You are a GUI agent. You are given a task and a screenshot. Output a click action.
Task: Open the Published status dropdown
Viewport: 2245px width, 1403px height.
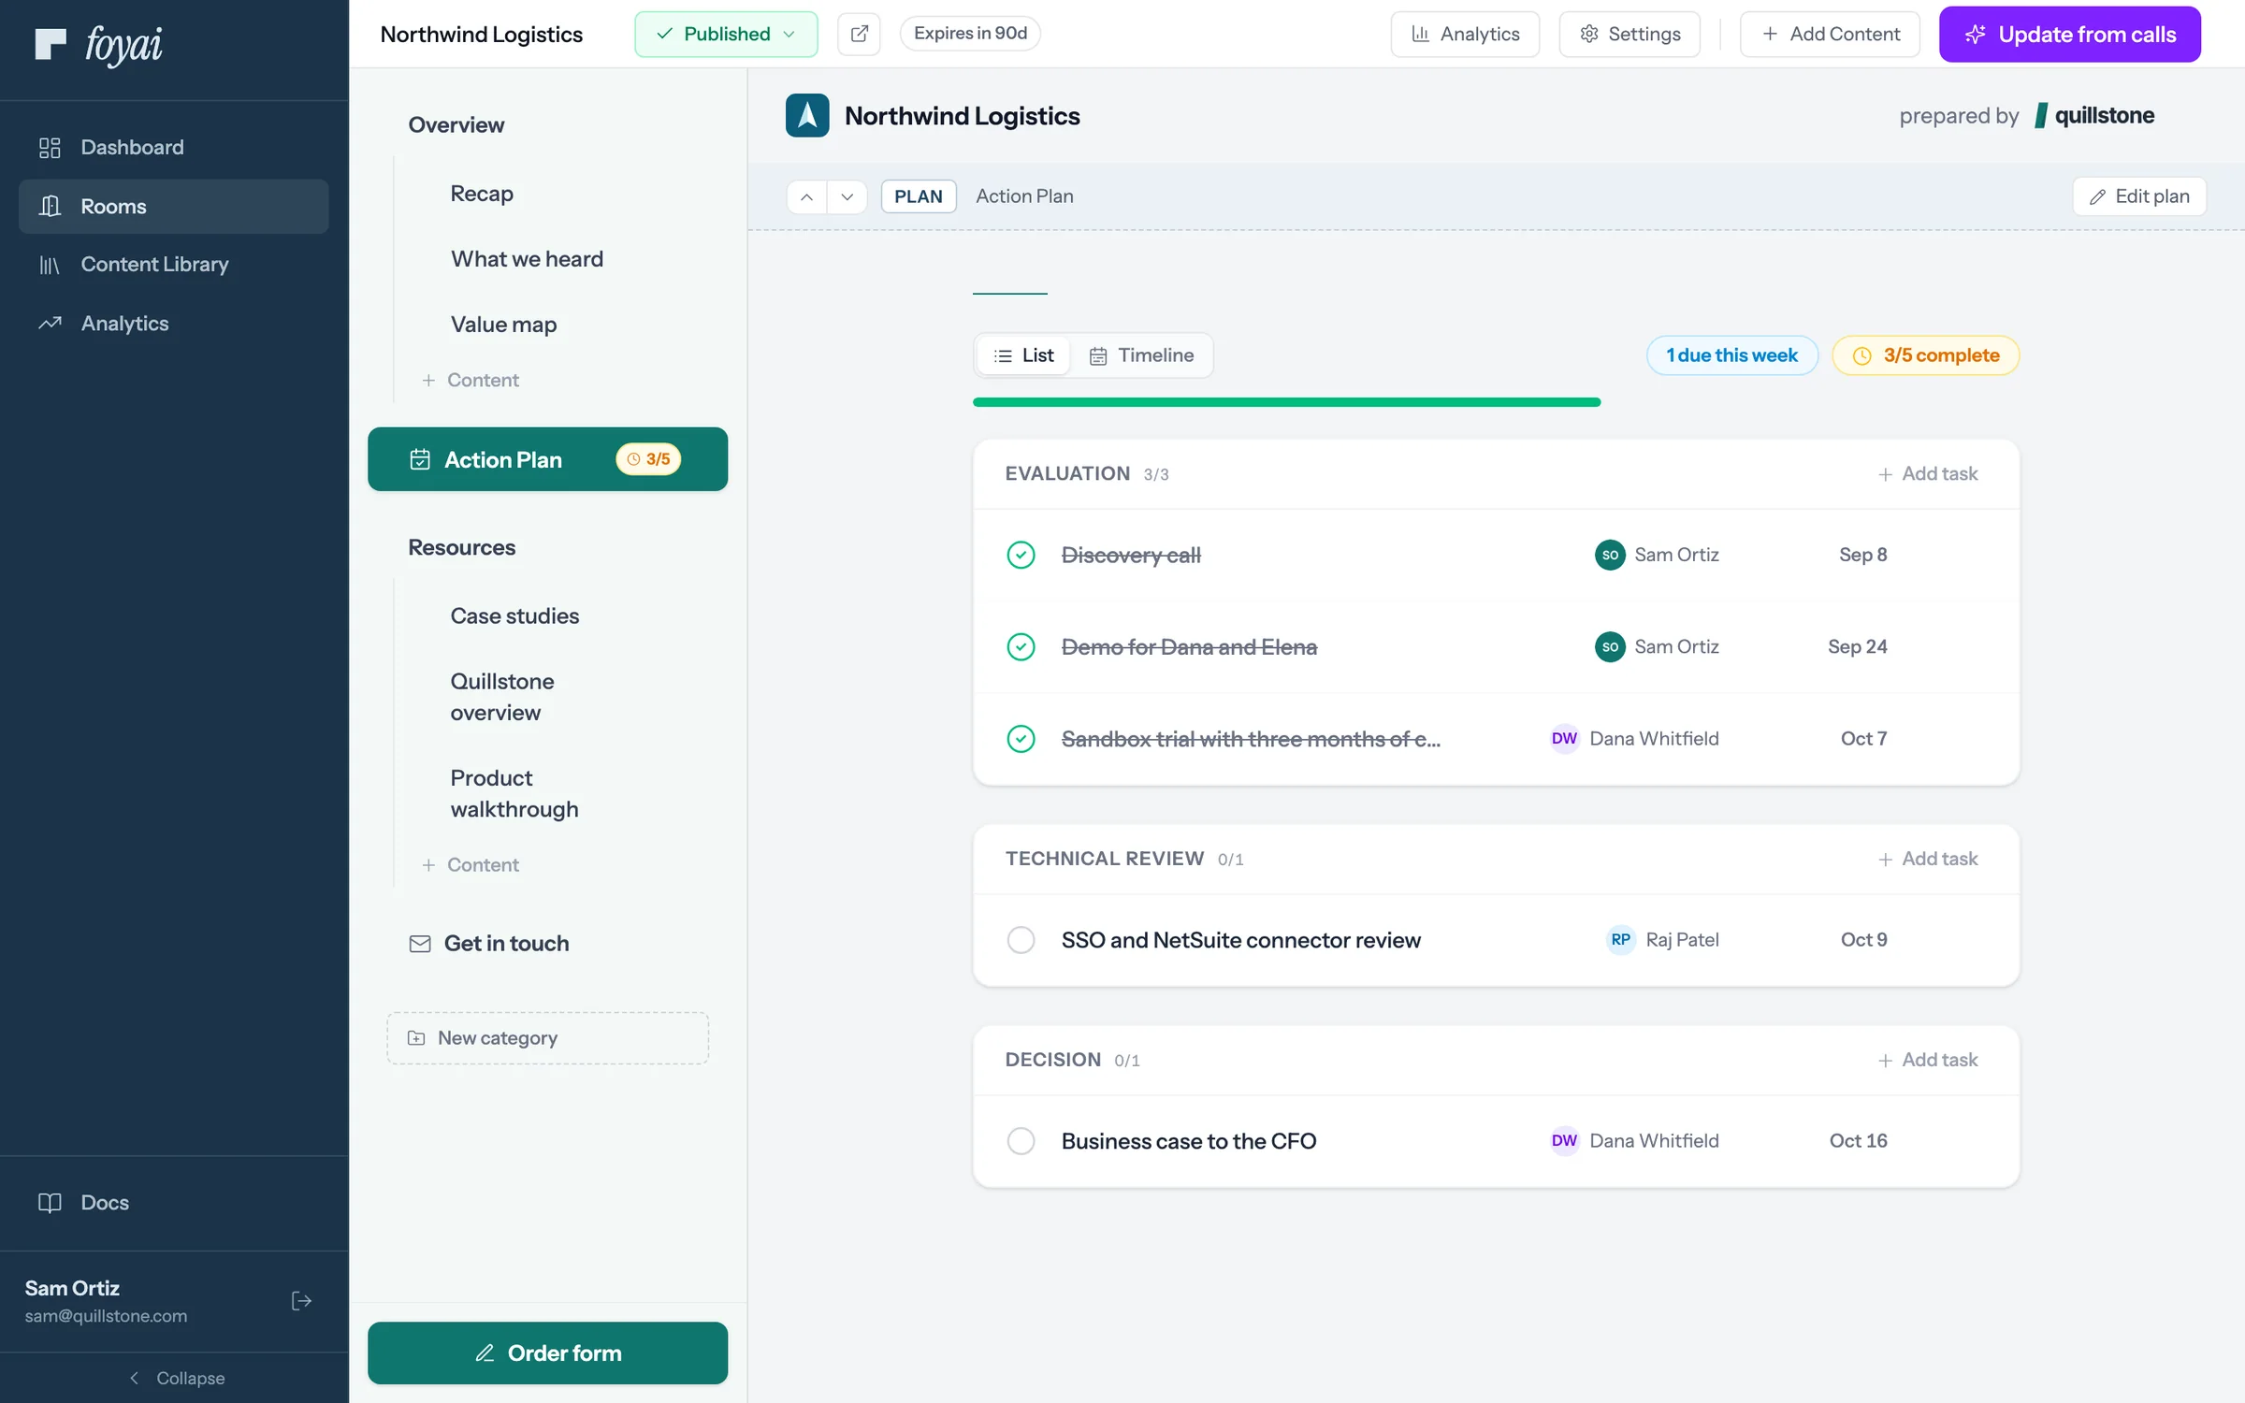726,34
